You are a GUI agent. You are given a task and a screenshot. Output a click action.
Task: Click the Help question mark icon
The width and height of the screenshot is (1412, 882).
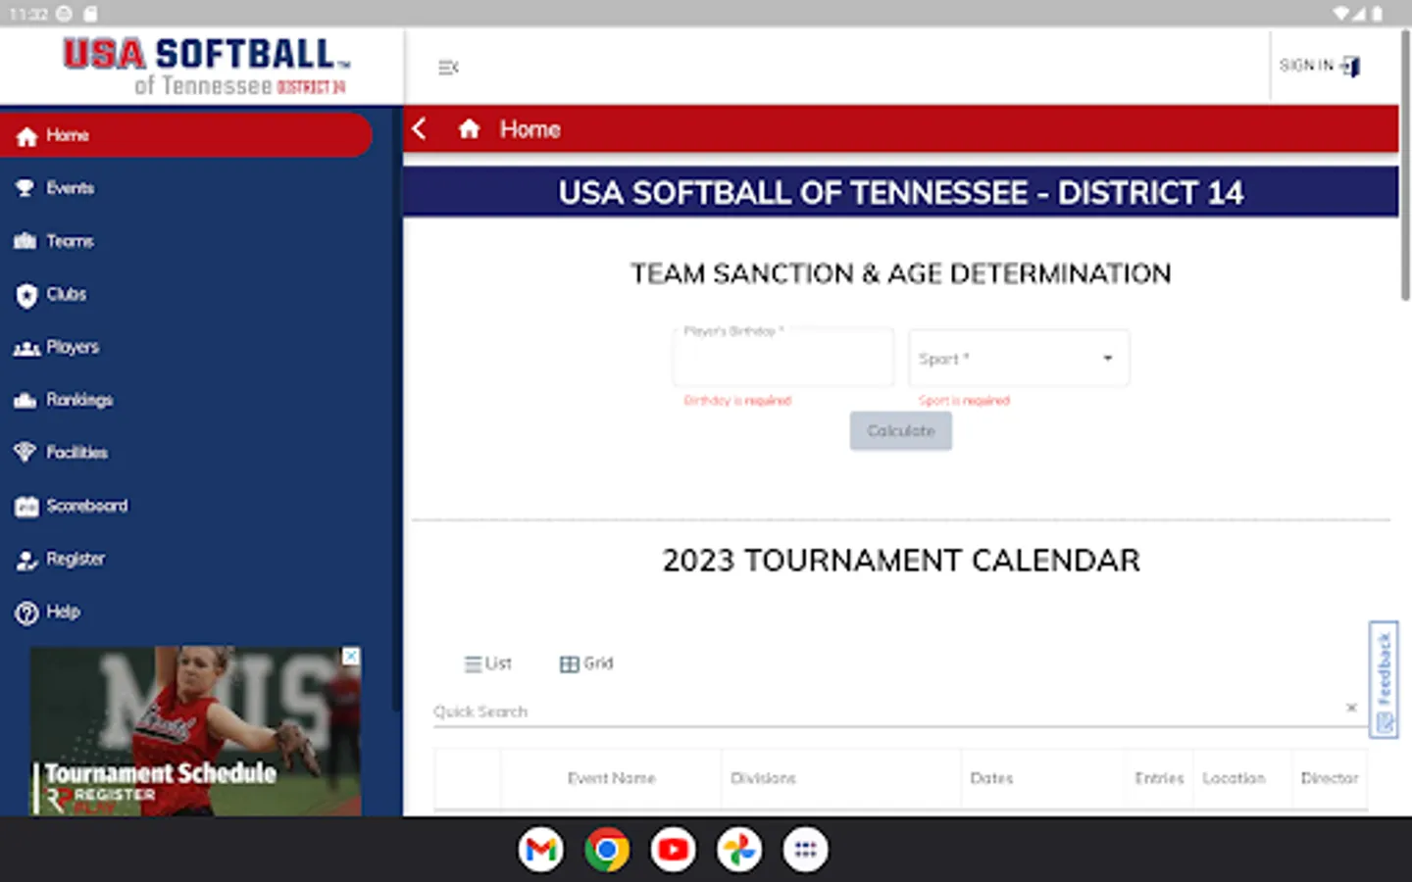[26, 612]
